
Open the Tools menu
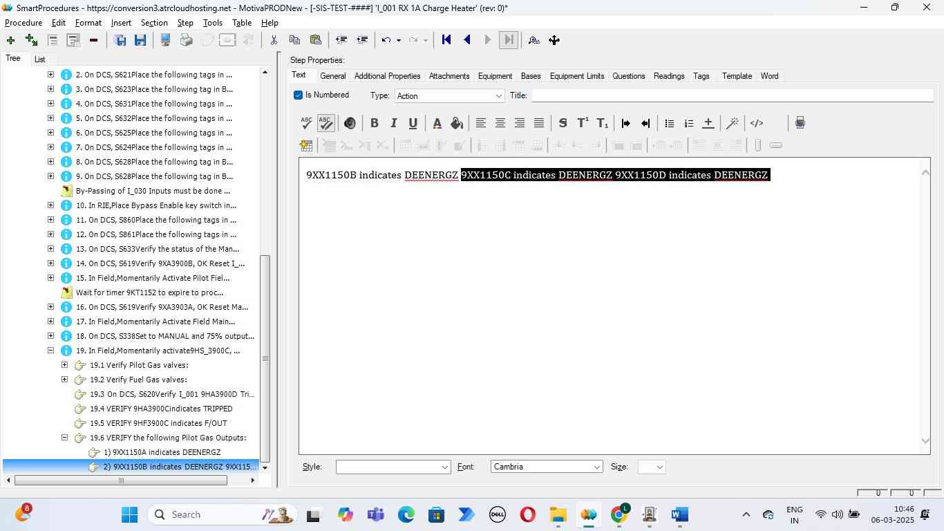pyautogui.click(x=213, y=23)
